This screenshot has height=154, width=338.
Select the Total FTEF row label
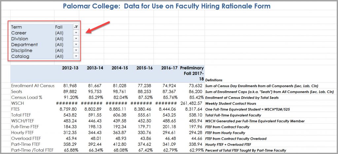[x=21, y=115]
